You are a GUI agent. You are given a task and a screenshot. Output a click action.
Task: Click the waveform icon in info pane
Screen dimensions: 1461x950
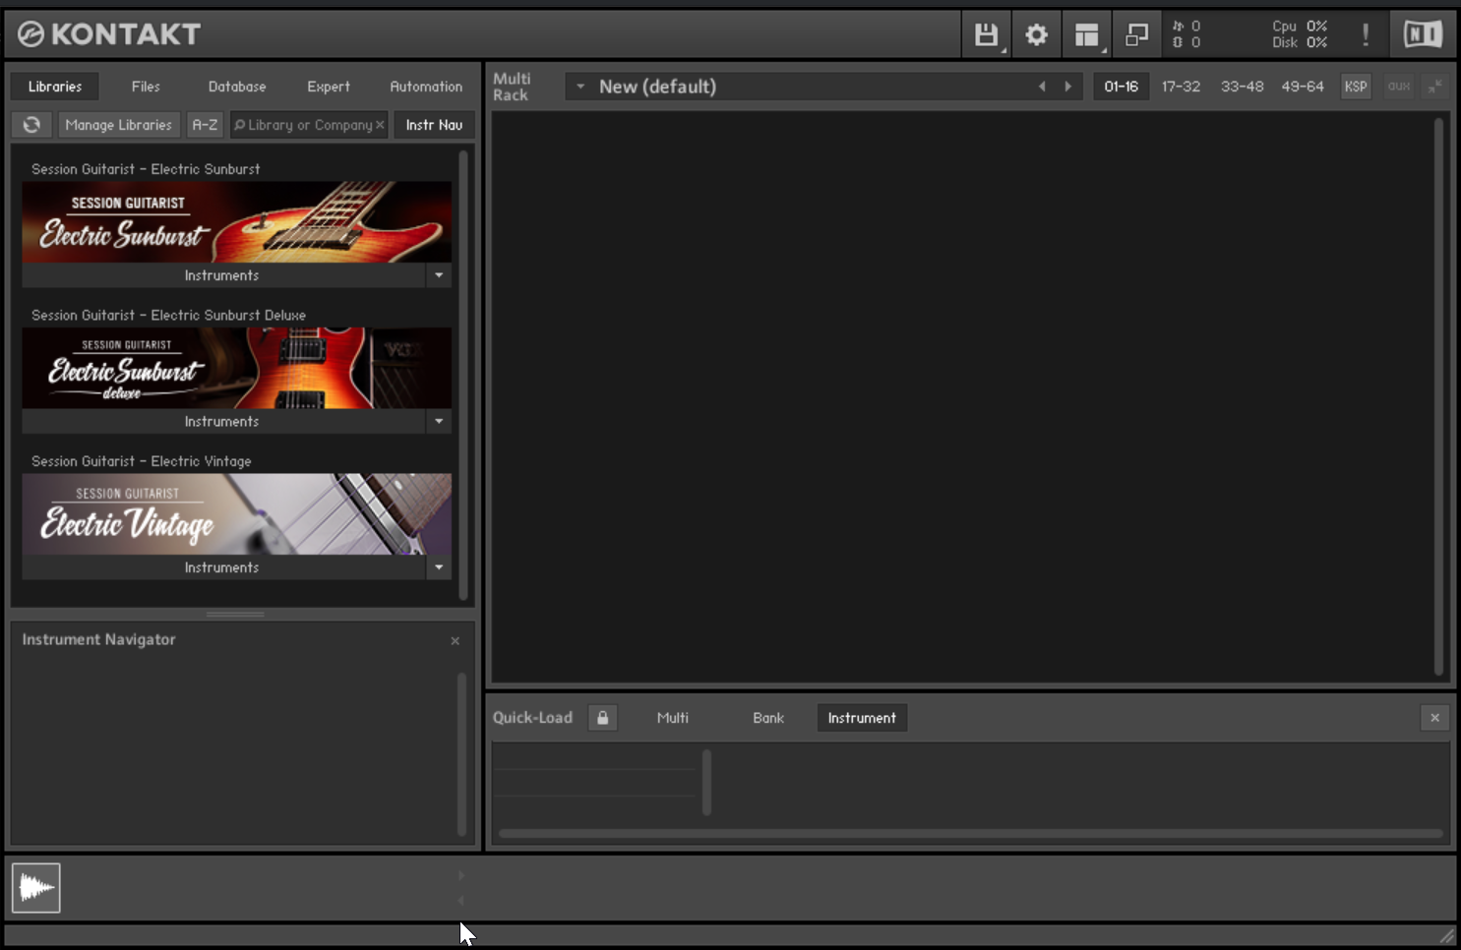click(x=36, y=888)
